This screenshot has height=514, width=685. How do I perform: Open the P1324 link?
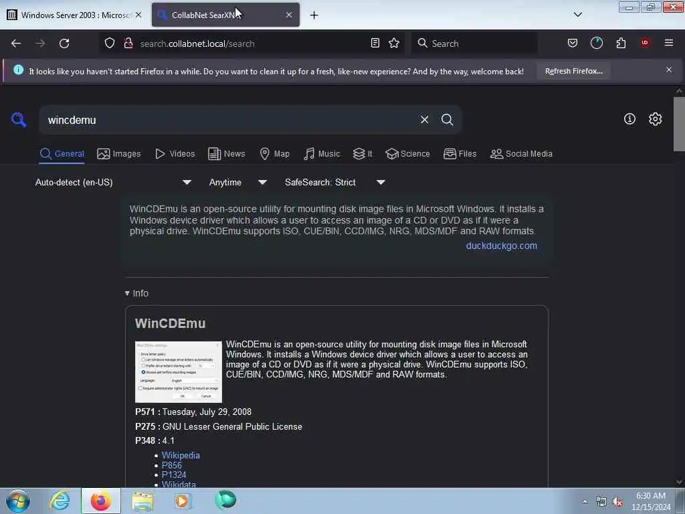[174, 475]
